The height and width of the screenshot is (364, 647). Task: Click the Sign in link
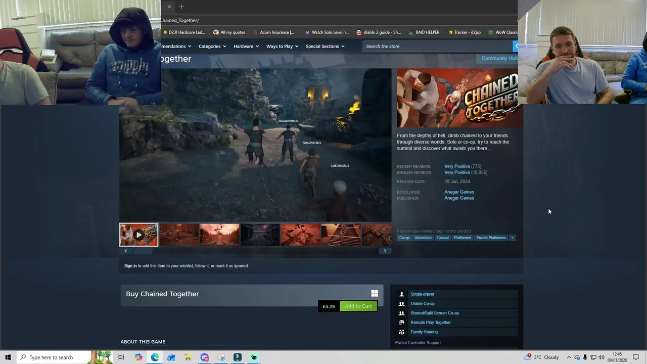(x=130, y=266)
